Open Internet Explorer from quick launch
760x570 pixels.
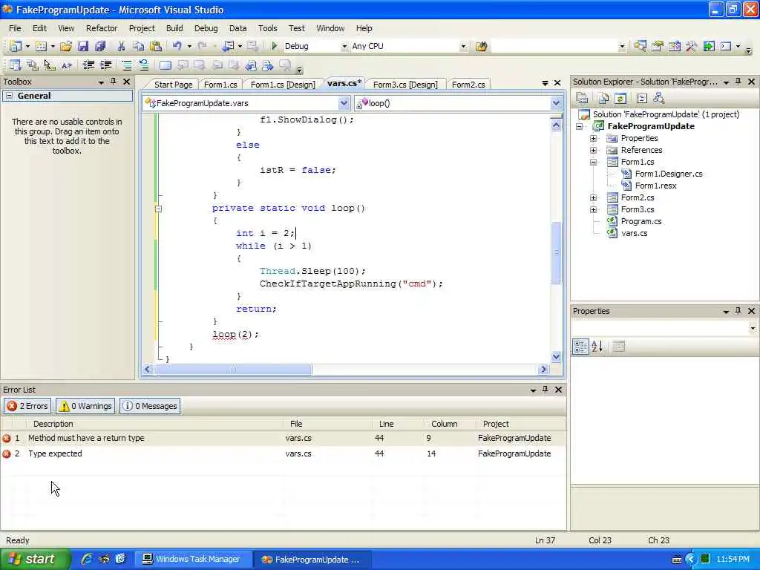pos(87,559)
